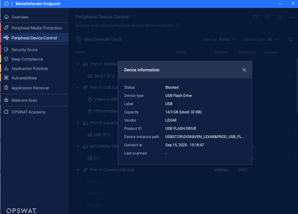Collapse the Port 6 Generic USB Hub row
The height and width of the screenshot is (214, 298).
coord(78,170)
